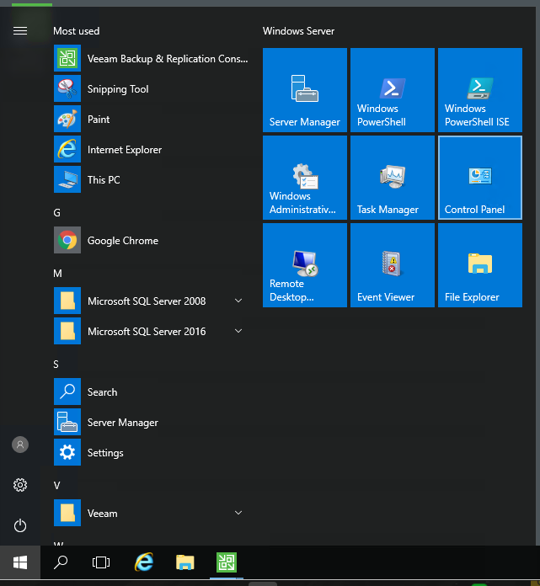Image resolution: width=540 pixels, height=586 pixels.
Task: Open the Windows PowerShell ISE tile
Action: pos(480,90)
